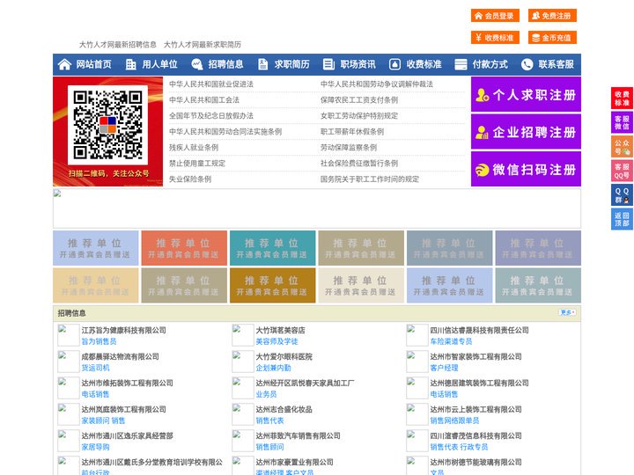Open 车险渠道专员 job link
Viewport: 634px width, 475px height.
click(x=451, y=341)
